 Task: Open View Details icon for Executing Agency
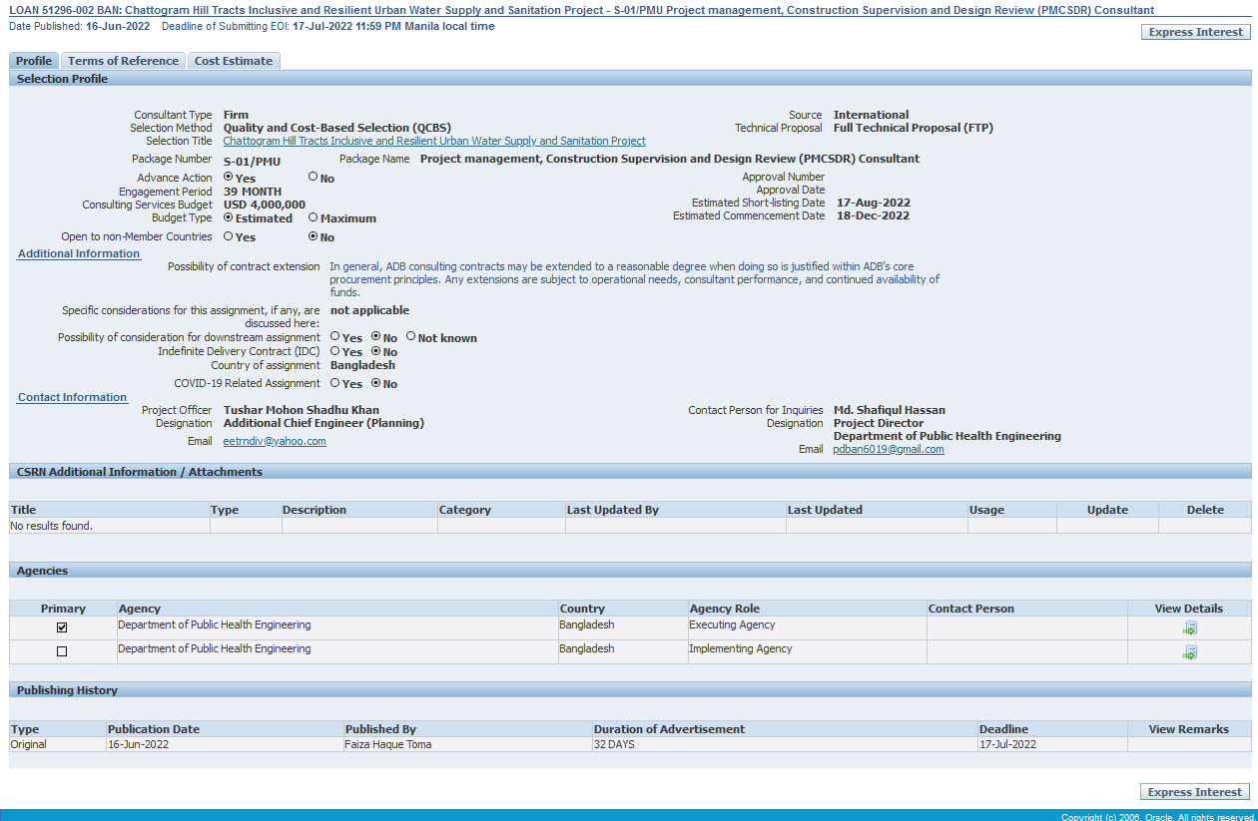point(1189,628)
